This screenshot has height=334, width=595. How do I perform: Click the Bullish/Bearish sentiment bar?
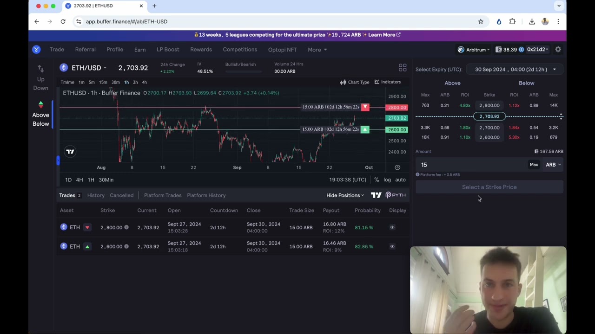(244, 72)
